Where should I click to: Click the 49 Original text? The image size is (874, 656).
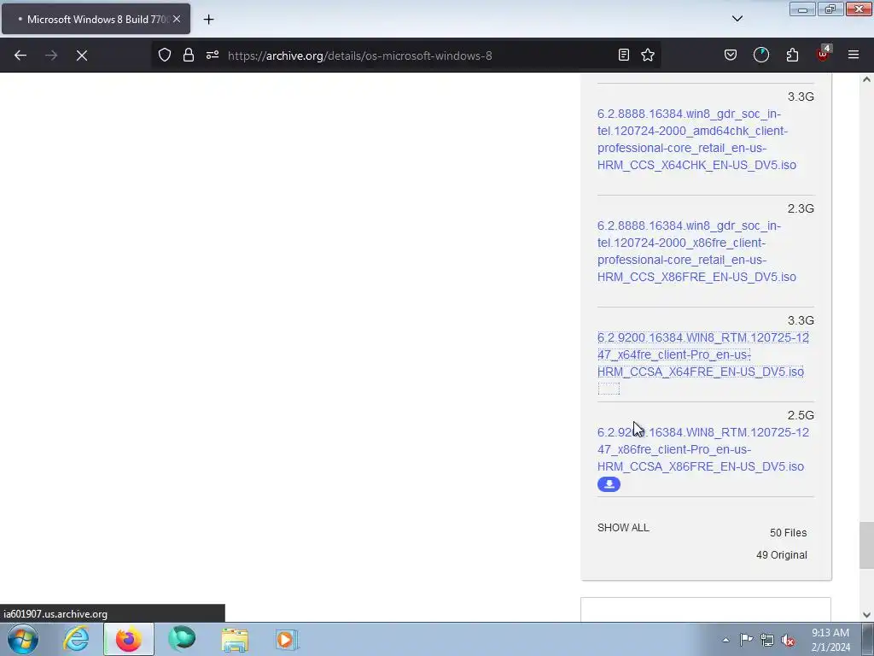782,555
